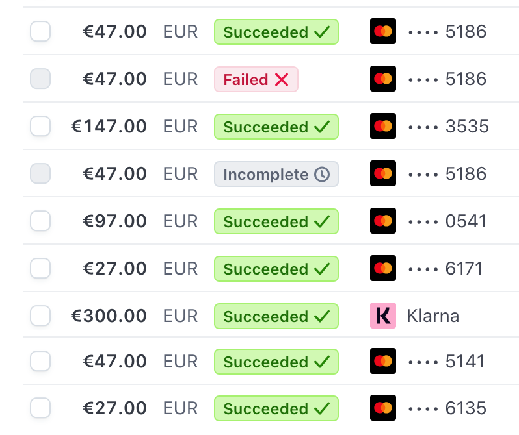Select the checkbox of the Failed €47.00 payment
Viewport: 519px width, 435px height.
pos(40,79)
